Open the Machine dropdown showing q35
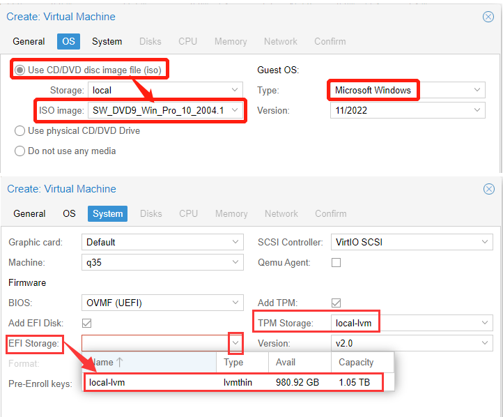 [x=162, y=263]
